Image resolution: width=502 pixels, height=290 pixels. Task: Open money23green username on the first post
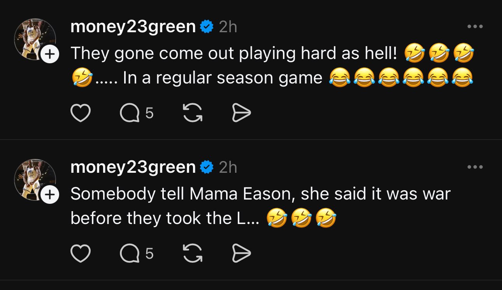pos(133,27)
